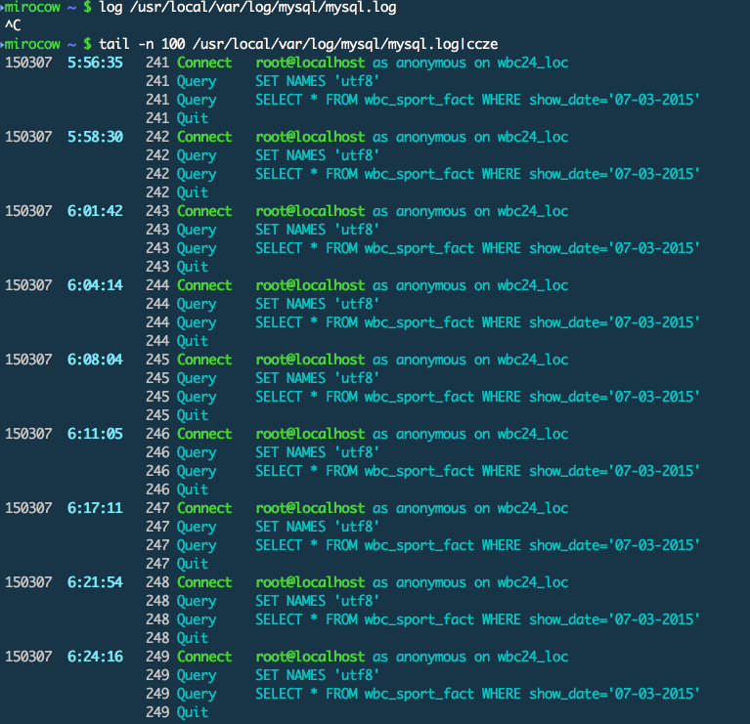Select the 242 Quit line
750x724 pixels.
[177, 192]
